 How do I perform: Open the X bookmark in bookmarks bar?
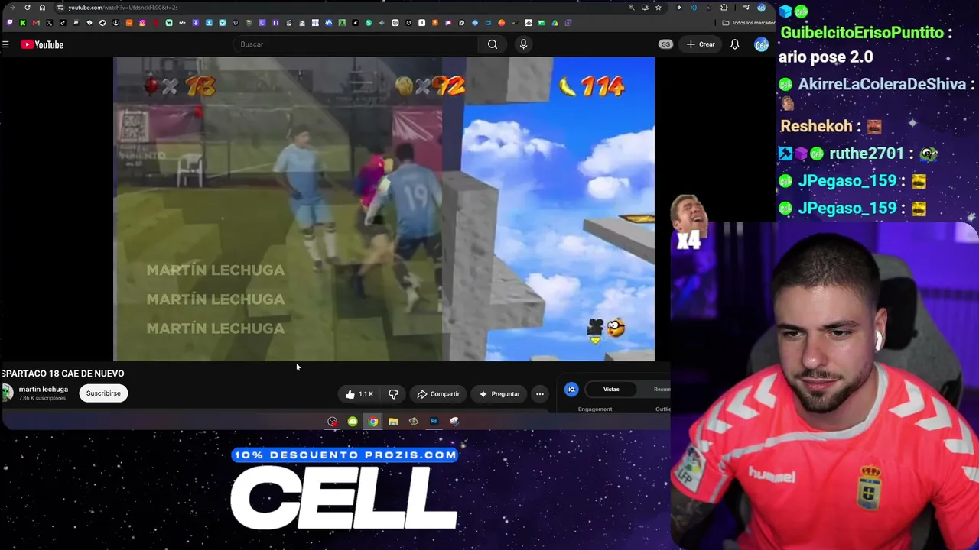tap(49, 23)
